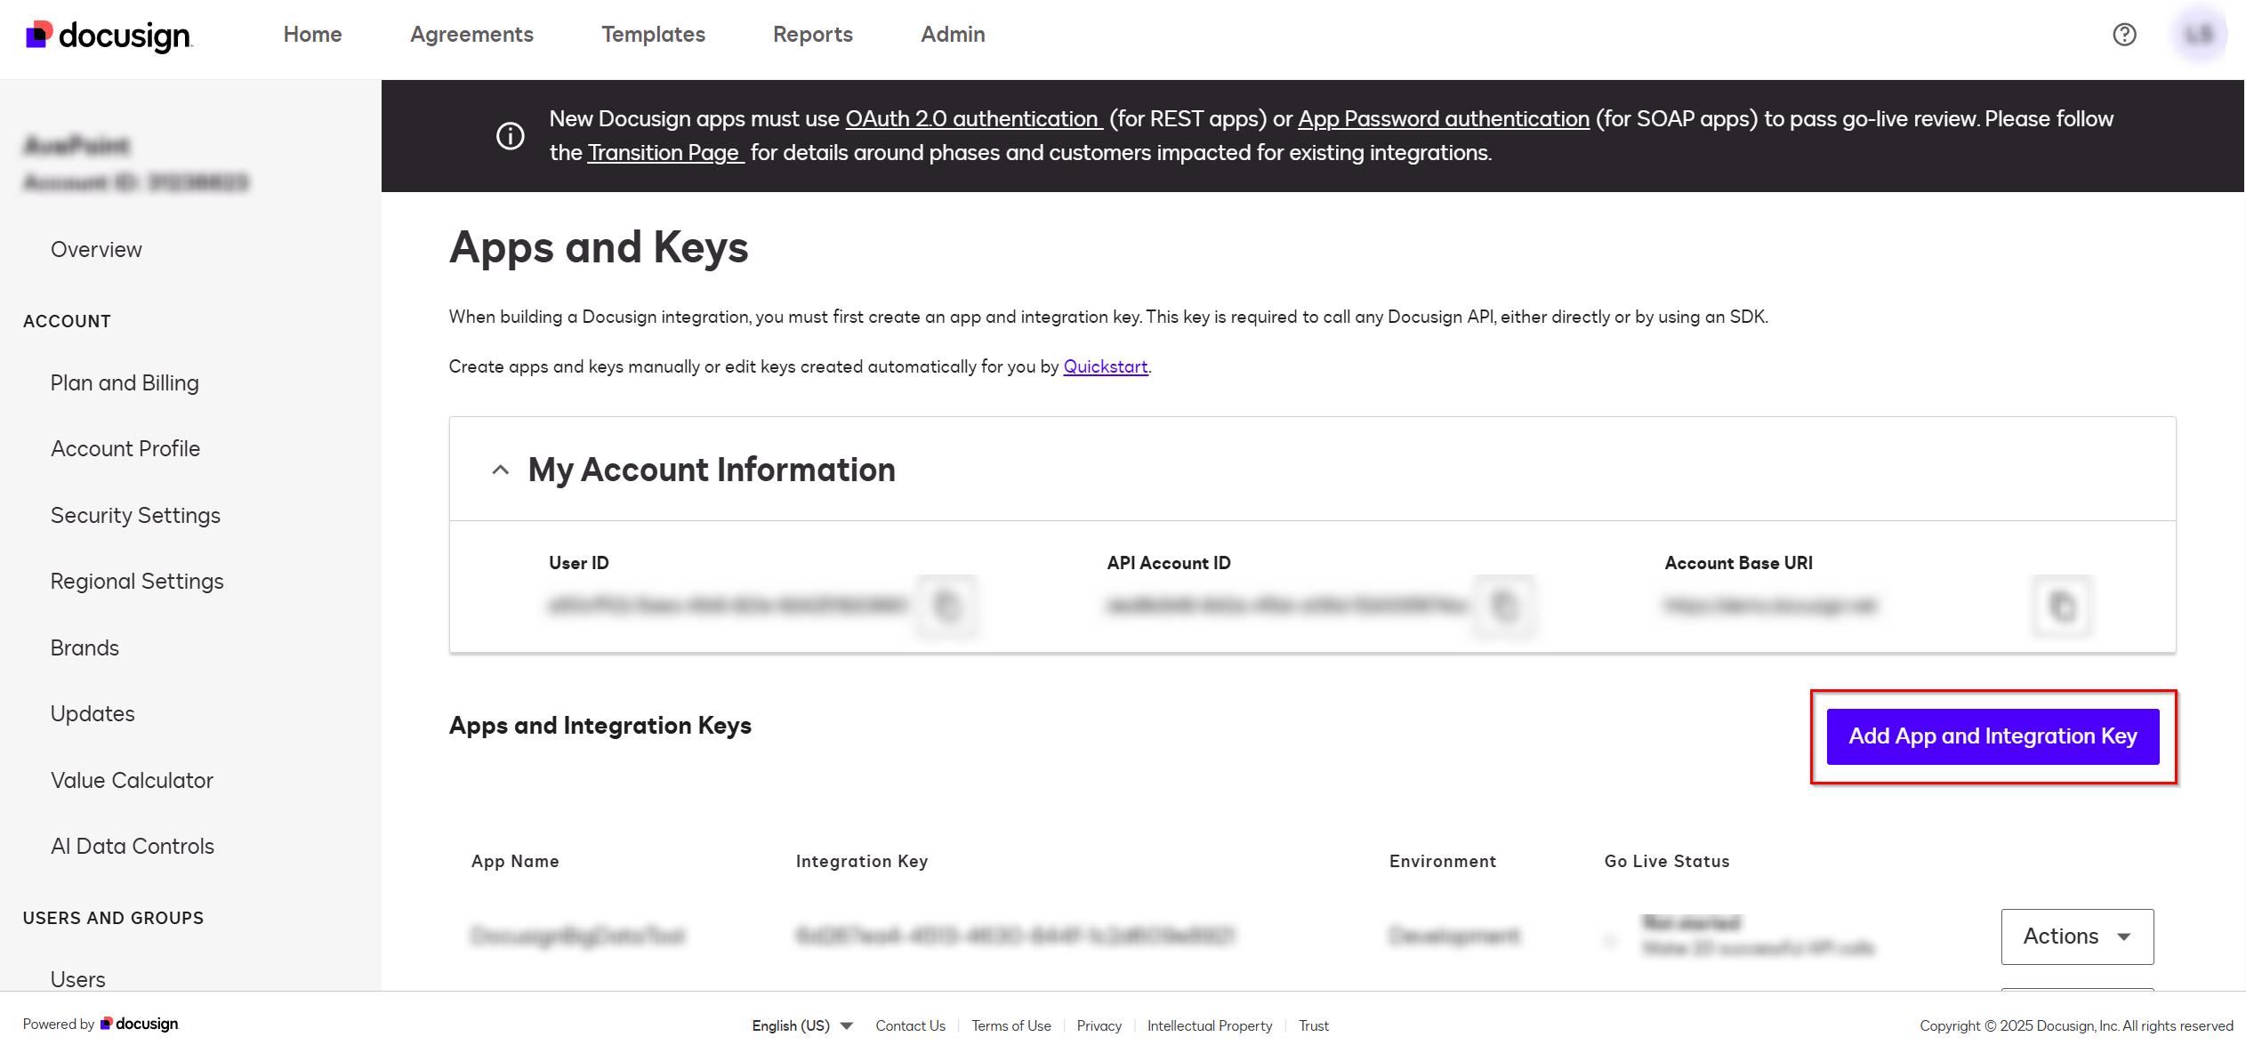Click the Docusign logo
Image resolution: width=2246 pixels, height=1053 pixels.
point(107,36)
